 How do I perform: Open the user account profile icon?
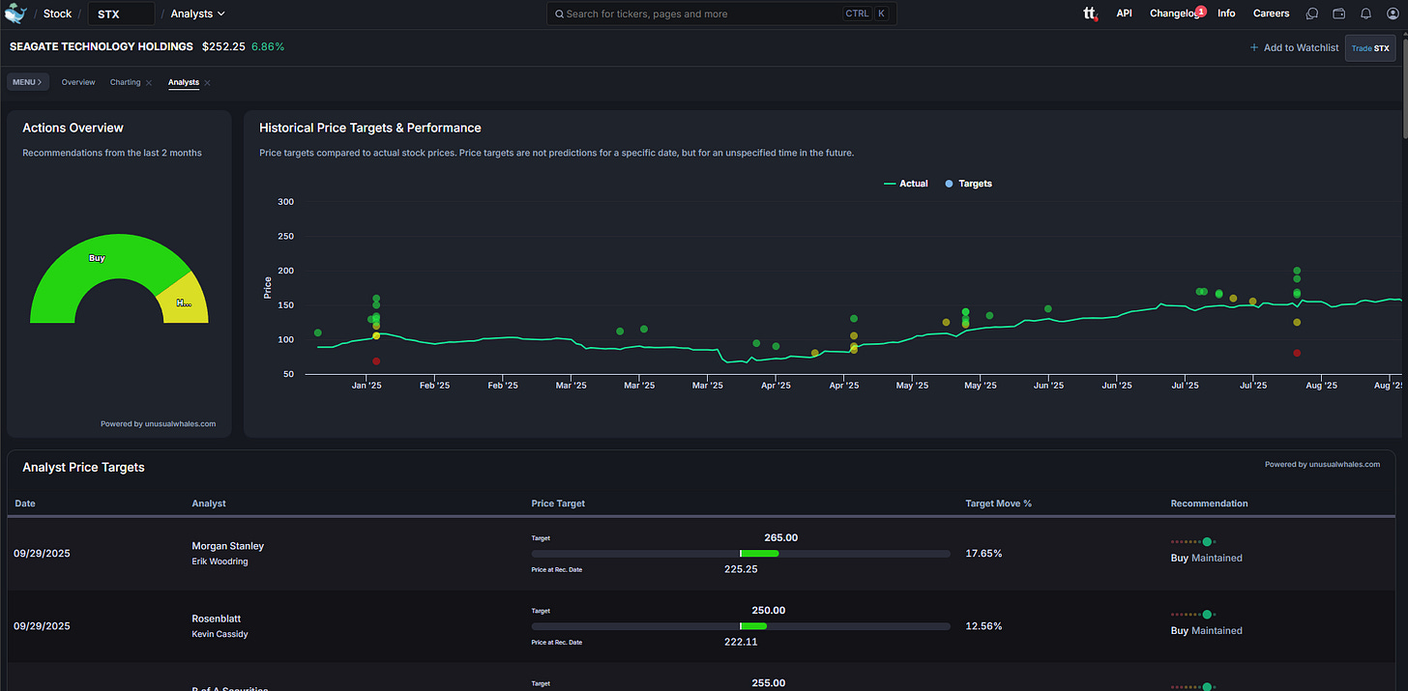pos(1392,14)
